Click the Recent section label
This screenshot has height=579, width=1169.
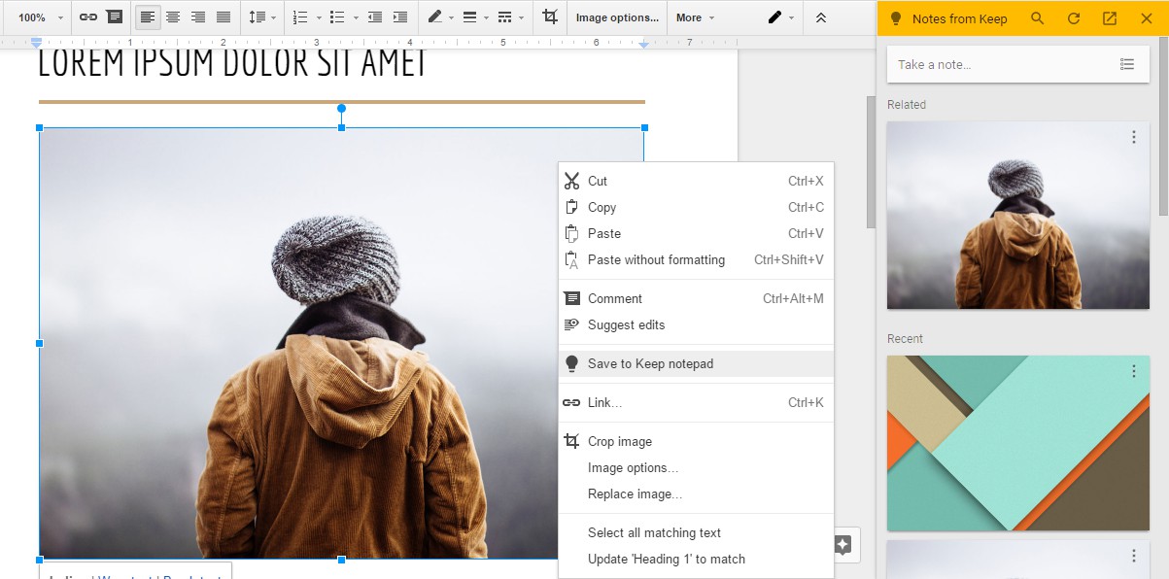905,339
